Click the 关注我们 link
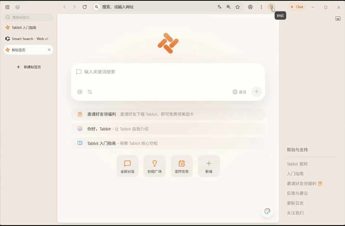This screenshot has width=345, height=226. click(295, 213)
